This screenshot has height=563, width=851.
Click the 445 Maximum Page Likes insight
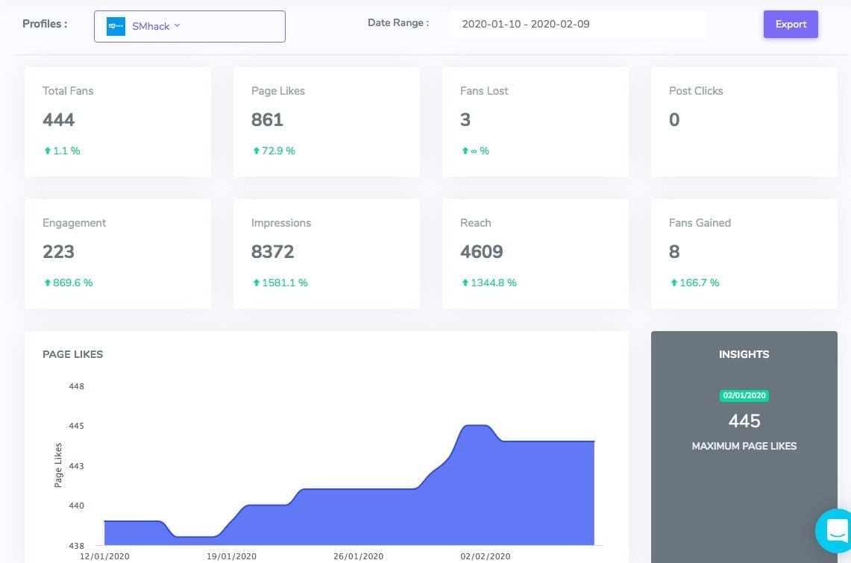744,421
